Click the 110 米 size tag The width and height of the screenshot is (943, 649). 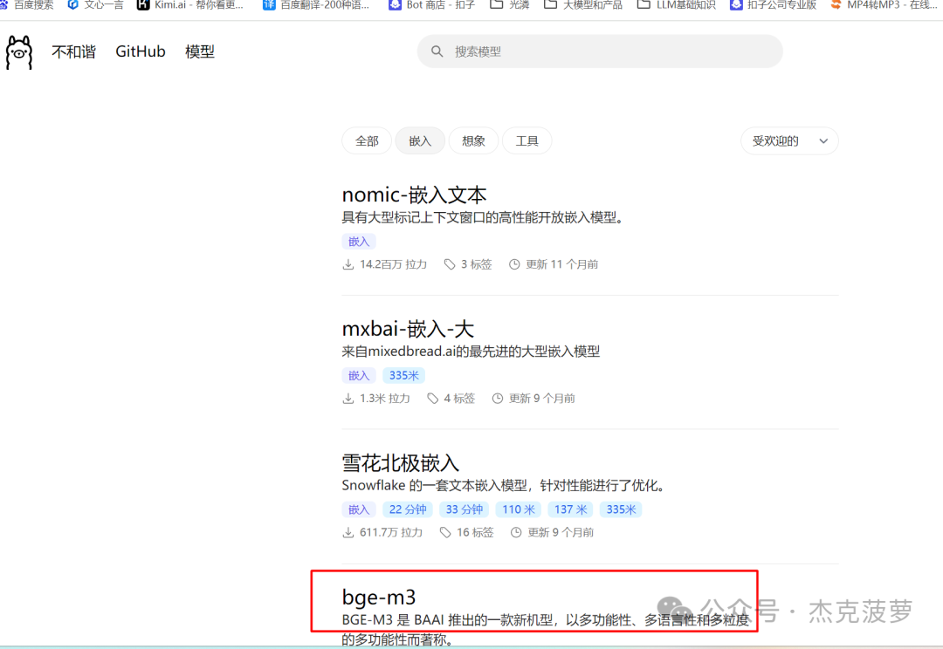(519, 509)
